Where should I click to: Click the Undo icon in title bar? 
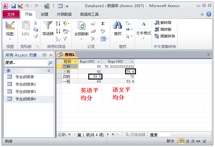pyautogui.click(x=27, y=6)
